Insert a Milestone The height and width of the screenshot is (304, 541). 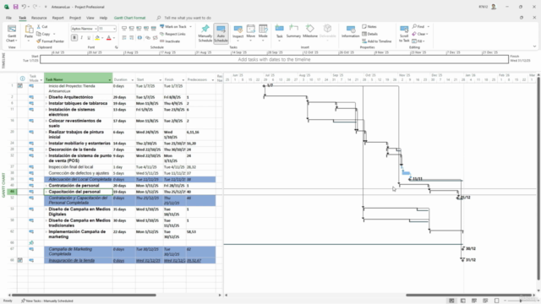point(310,31)
